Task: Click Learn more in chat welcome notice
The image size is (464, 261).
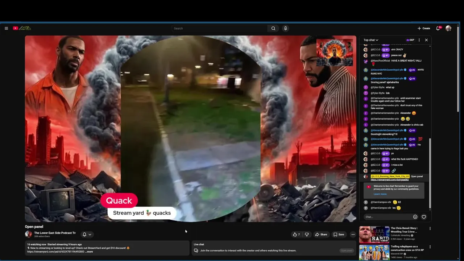Action: coord(380,194)
